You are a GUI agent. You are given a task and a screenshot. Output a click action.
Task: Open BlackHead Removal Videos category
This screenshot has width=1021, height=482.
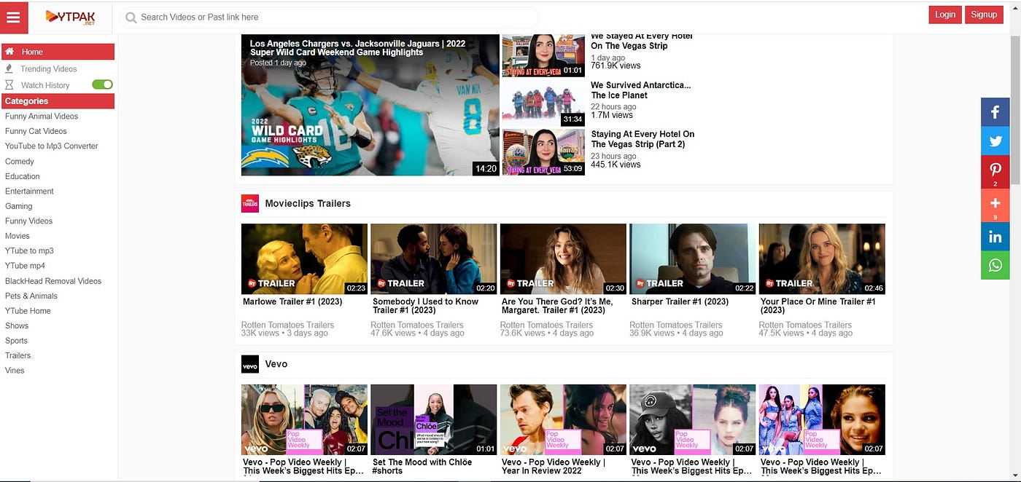coord(53,281)
